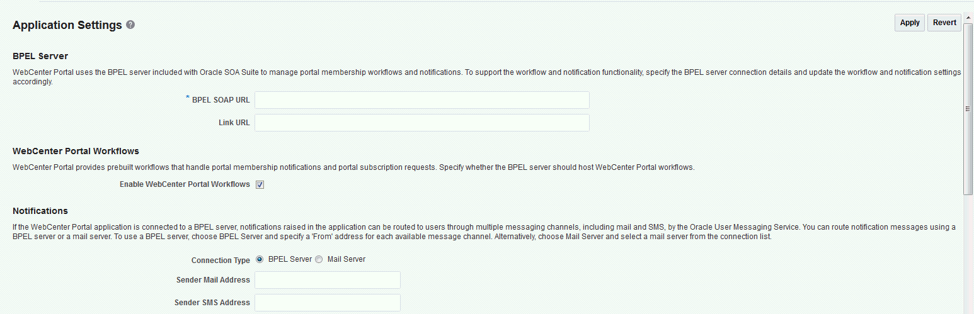Click the Connection Type label
The image size is (974, 314).
221,260
